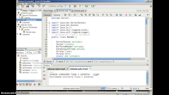Click the Profile Project toolbar icon
Image resolution: width=169 pixels, height=95 pixels.
[x=93, y=6]
